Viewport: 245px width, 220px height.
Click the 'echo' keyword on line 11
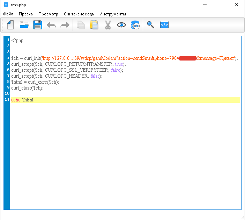tap(16, 100)
